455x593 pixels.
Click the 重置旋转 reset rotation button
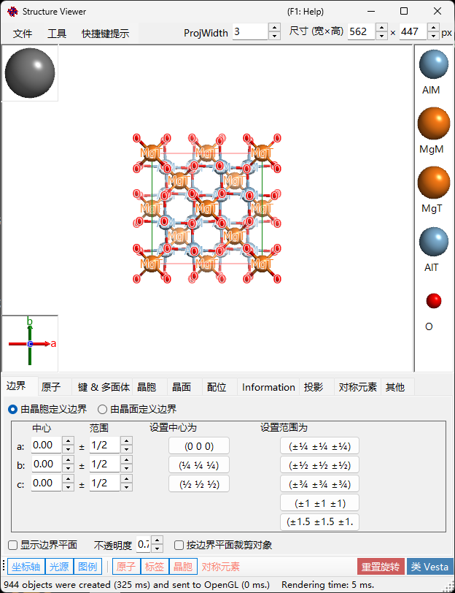(x=381, y=567)
